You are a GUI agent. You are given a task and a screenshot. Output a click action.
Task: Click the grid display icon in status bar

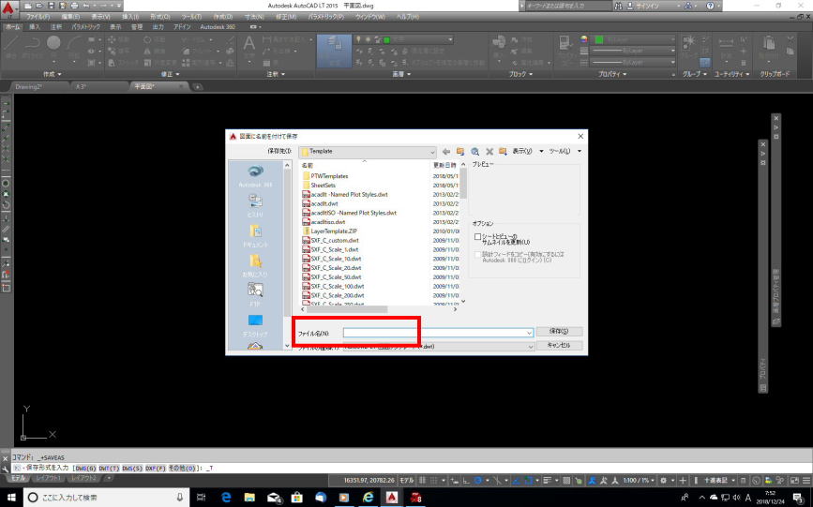[x=423, y=481]
